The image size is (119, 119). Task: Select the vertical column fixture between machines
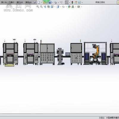tap(60, 57)
